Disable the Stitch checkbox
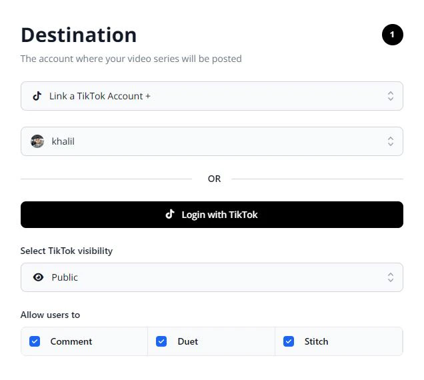 (289, 341)
